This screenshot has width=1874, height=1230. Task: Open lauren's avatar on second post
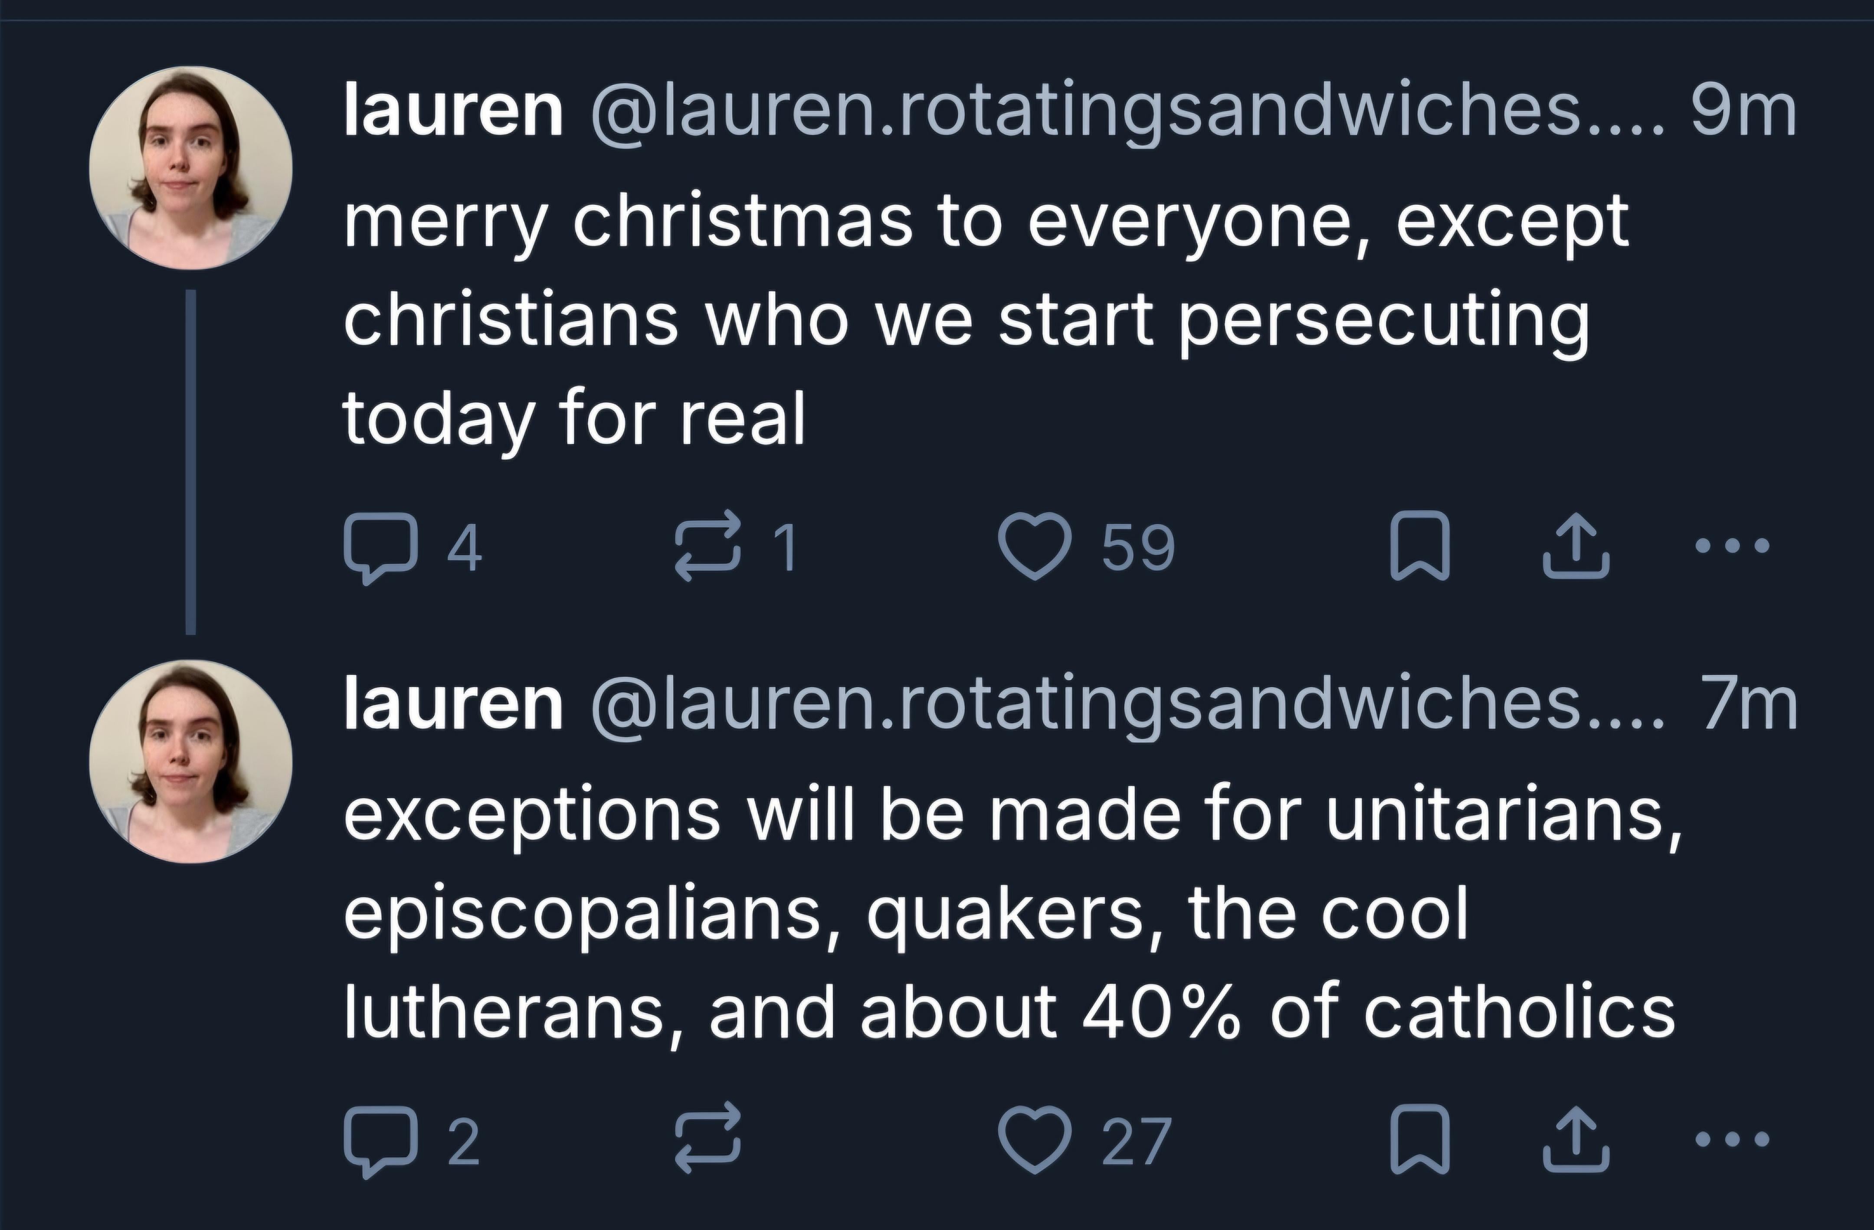[190, 762]
